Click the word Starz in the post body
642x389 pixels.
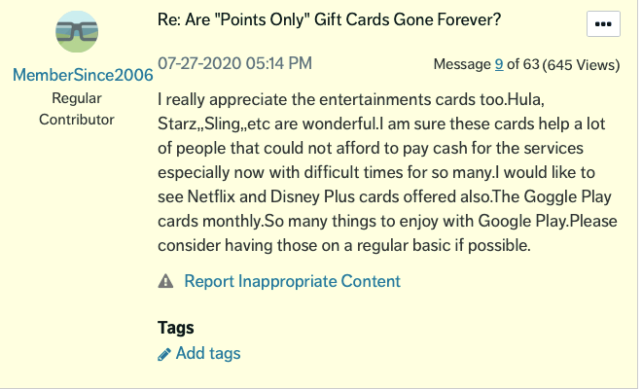pyautogui.click(x=179, y=124)
